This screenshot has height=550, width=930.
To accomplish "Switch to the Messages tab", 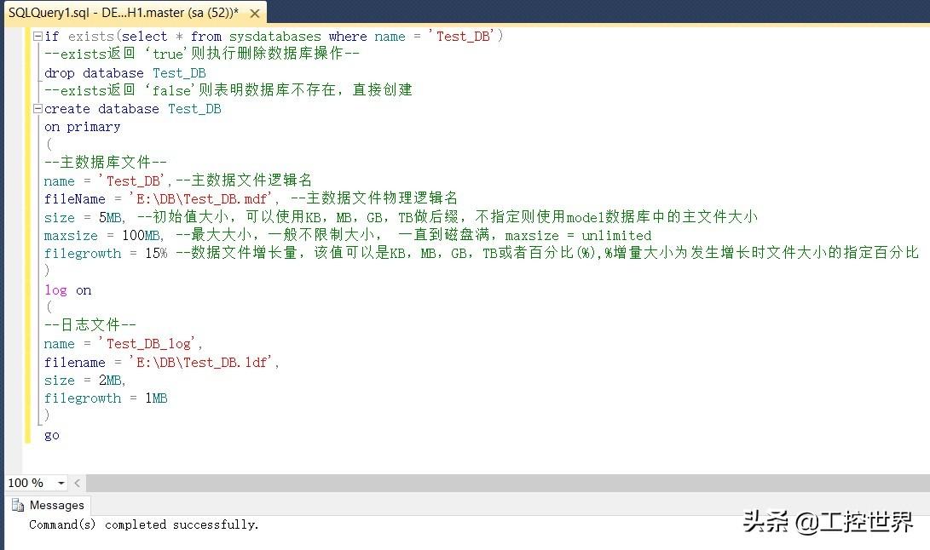I will click(48, 505).
